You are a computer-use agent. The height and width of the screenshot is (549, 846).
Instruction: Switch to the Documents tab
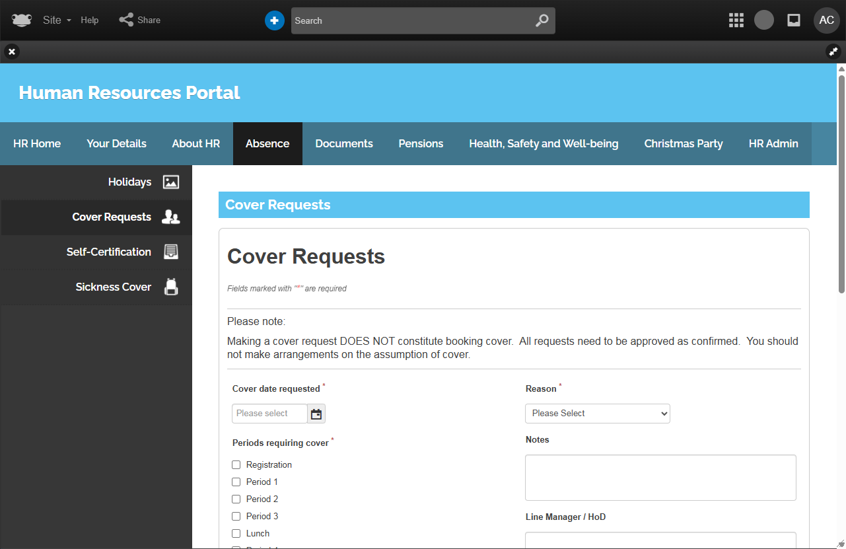coord(343,143)
